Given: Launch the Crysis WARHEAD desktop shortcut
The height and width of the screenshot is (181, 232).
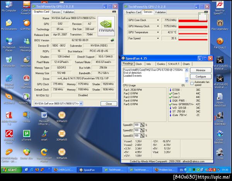Looking at the screenshot, I should [220, 118].
